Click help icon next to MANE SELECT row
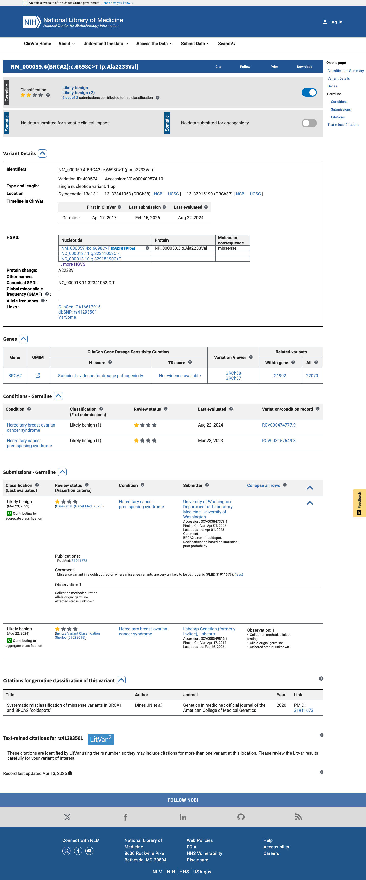The image size is (366, 880). coord(147,248)
